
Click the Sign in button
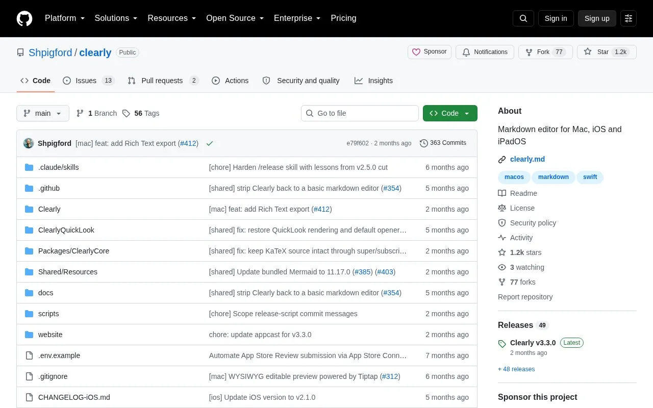[x=556, y=18]
